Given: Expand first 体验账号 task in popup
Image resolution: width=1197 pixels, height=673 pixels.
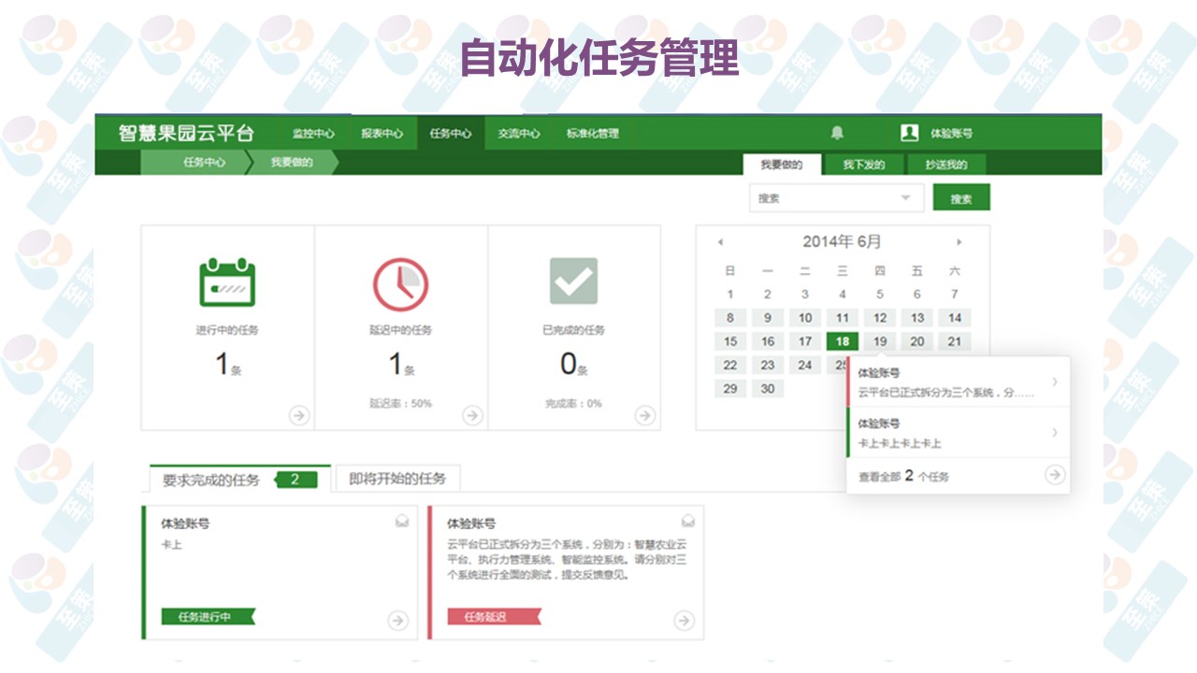Looking at the screenshot, I should (x=1055, y=381).
